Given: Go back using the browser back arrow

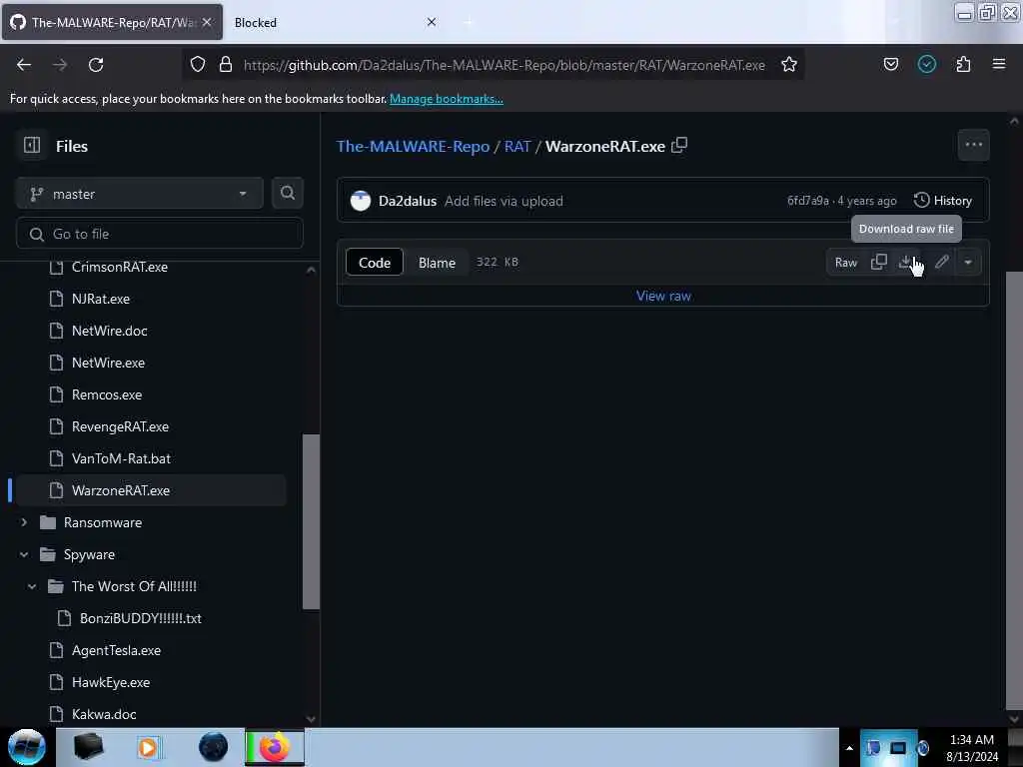Looking at the screenshot, I should (24, 65).
